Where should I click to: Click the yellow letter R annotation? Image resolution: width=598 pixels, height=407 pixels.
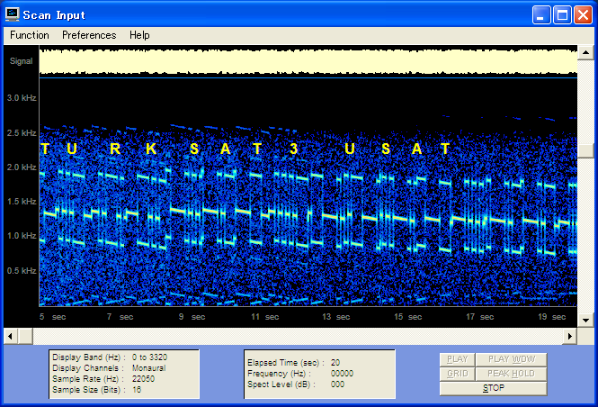pyautogui.click(x=115, y=149)
